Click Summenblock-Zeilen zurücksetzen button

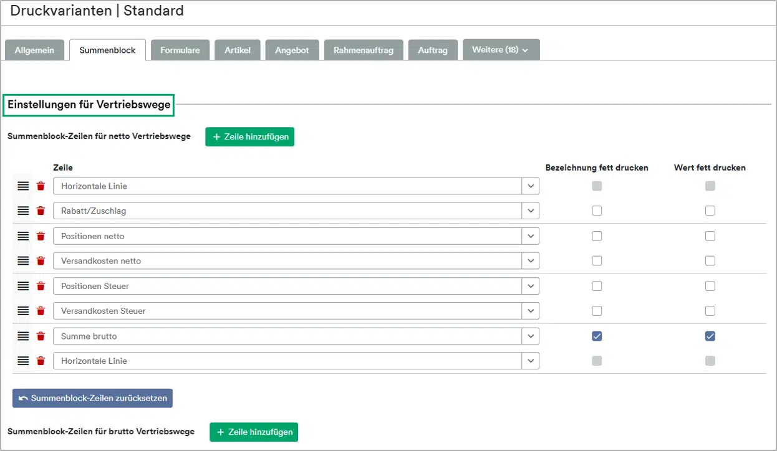(x=92, y=398)
